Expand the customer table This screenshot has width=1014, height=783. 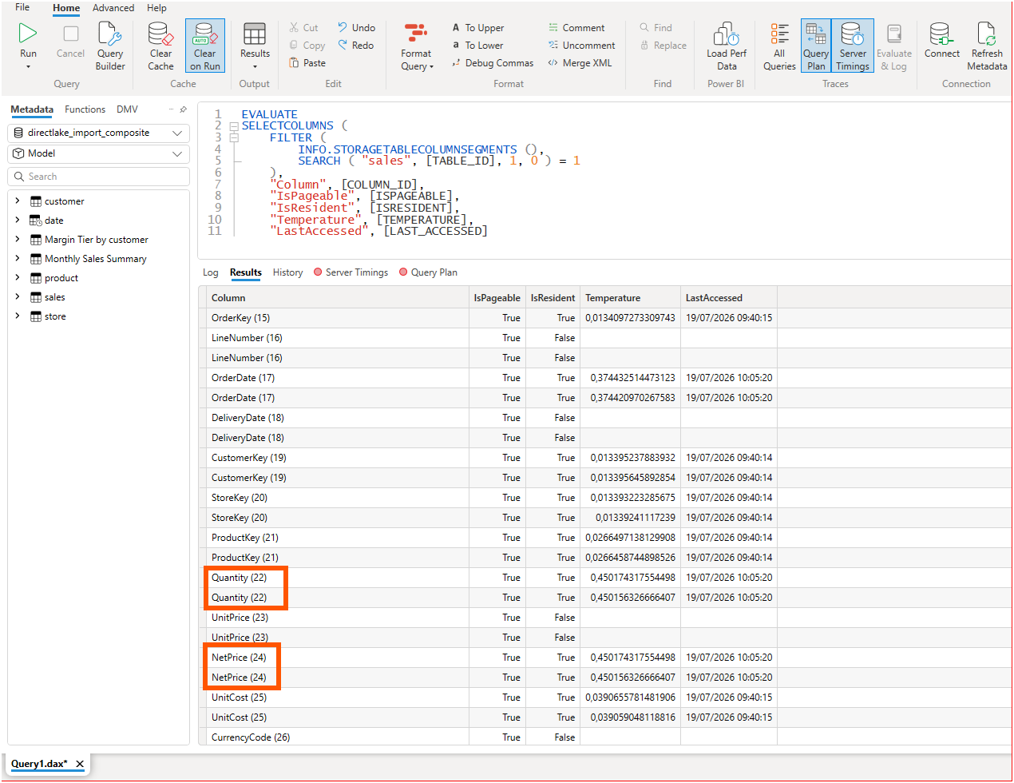tap(17, 201)
